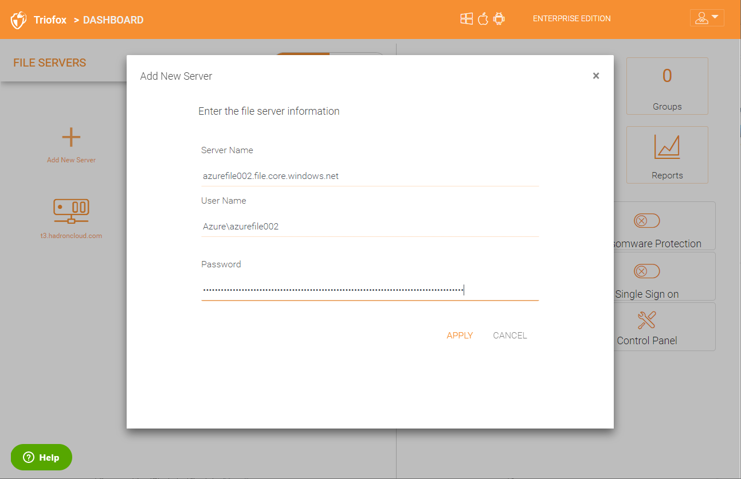741x479 pixels.
Task: Open the Control Panel tools icon
Action: 647,320
